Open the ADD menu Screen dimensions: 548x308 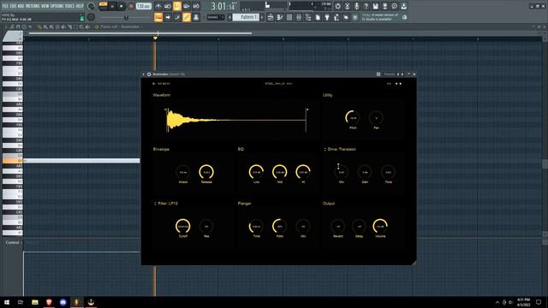(21, 6)
